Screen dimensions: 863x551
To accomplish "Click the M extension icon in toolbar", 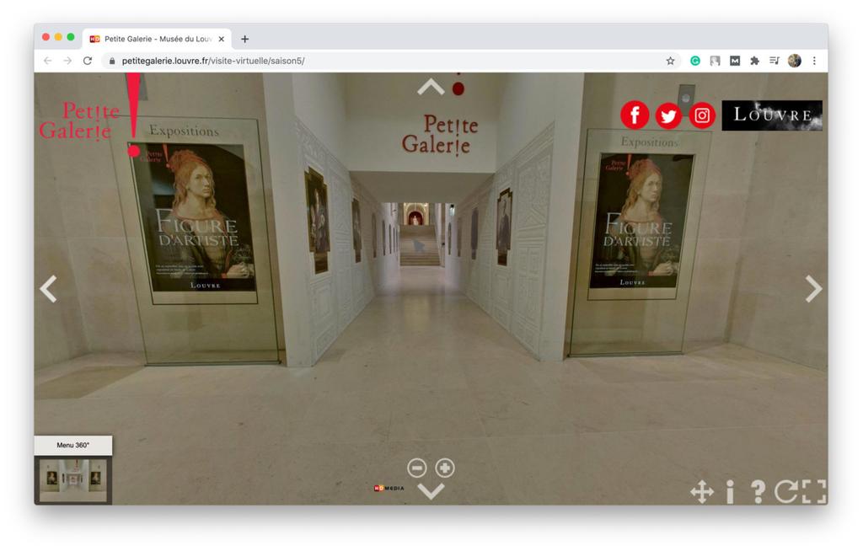I will click(735, 62).
